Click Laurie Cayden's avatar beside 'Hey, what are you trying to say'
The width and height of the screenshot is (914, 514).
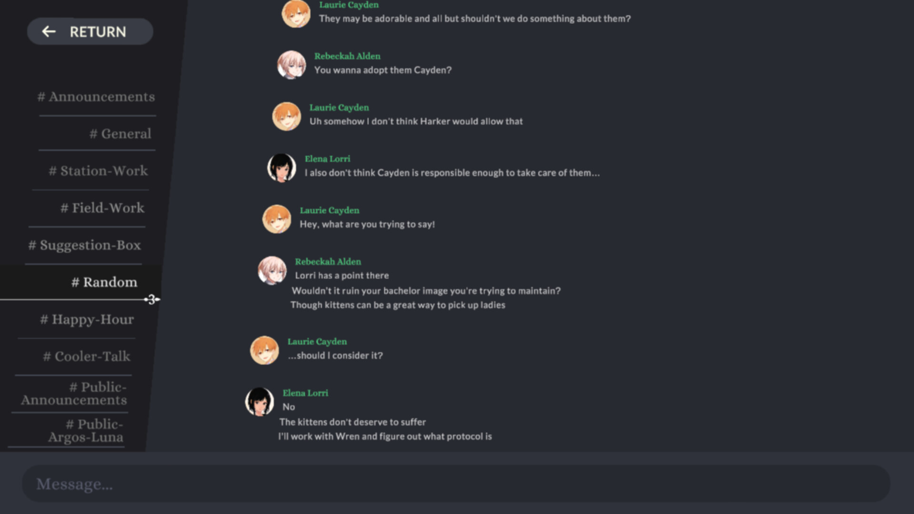277,219
